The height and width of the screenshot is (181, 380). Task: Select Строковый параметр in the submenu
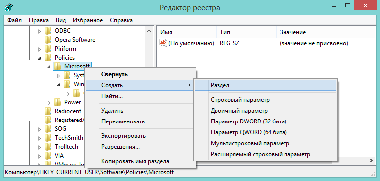click(x=266, y=100)
